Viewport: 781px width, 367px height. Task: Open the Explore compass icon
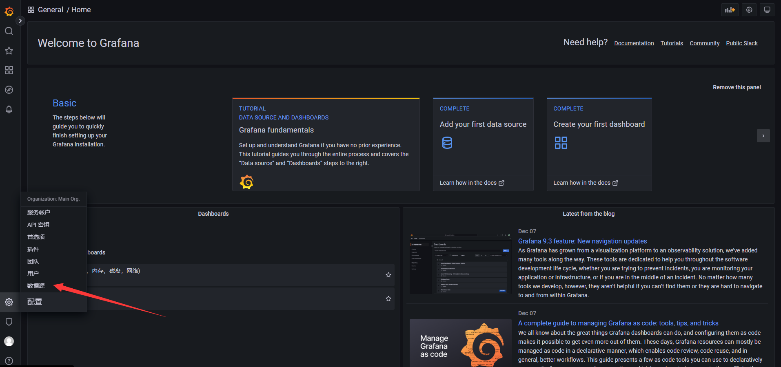coord(9,90)
